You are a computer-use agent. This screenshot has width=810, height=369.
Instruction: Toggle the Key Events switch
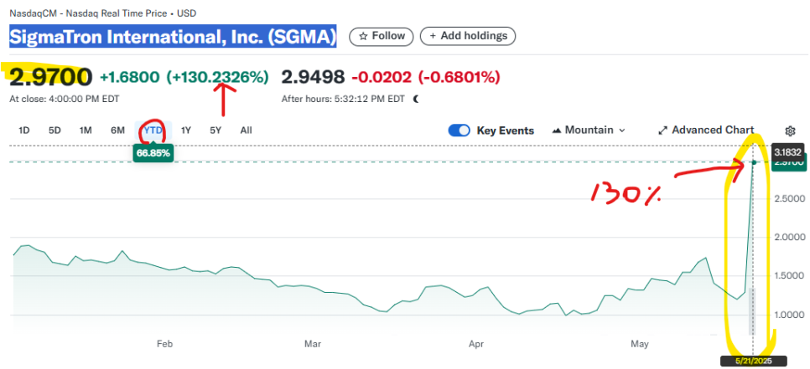(459, 131)
